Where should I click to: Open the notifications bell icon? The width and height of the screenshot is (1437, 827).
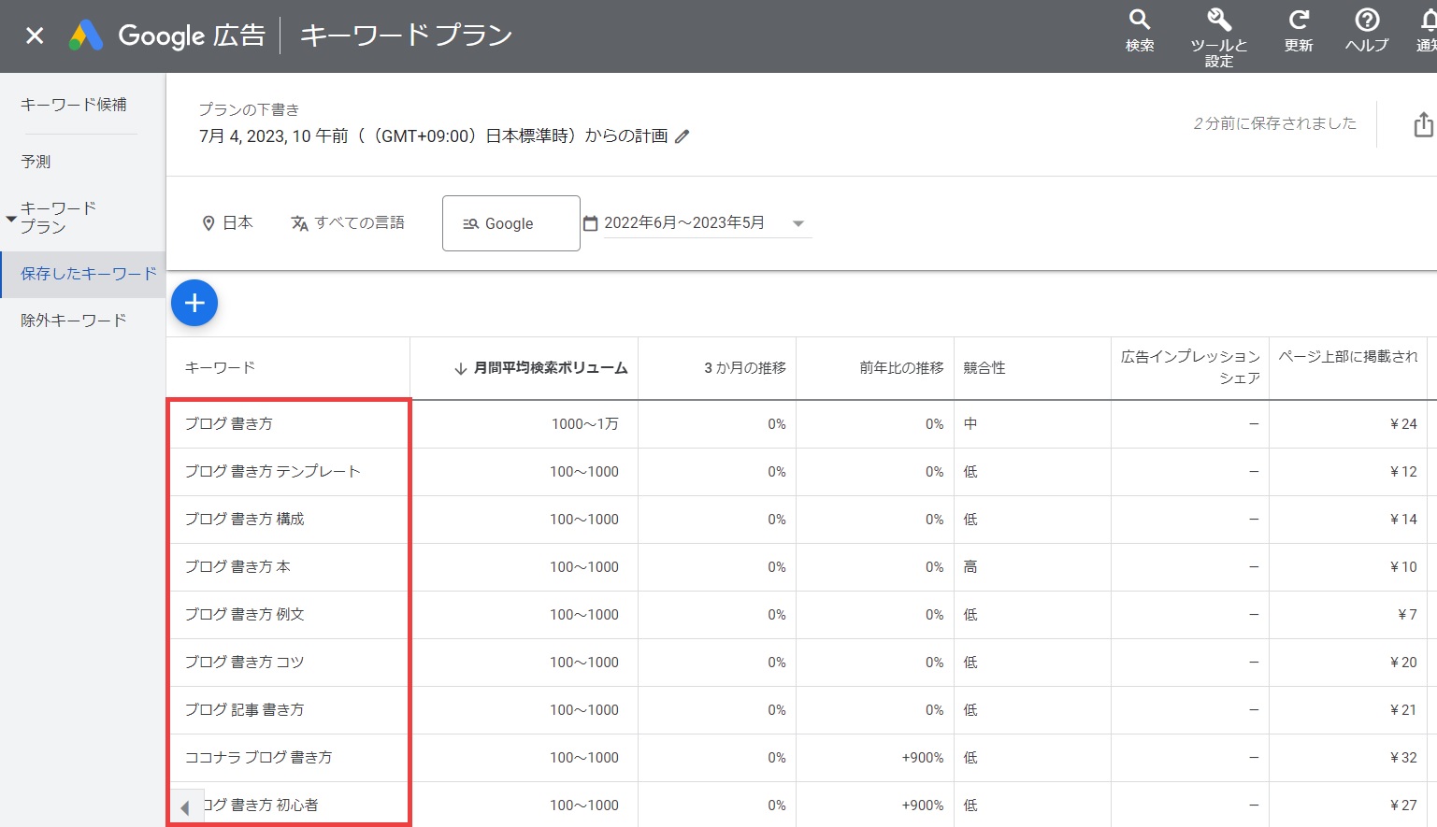click(1427, 31)
